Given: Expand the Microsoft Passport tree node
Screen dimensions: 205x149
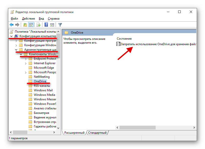Looking at the screenshot, I should click(x=25, y=72).
